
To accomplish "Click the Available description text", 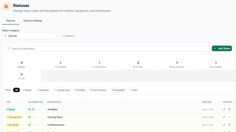I will tap(52, 109).
